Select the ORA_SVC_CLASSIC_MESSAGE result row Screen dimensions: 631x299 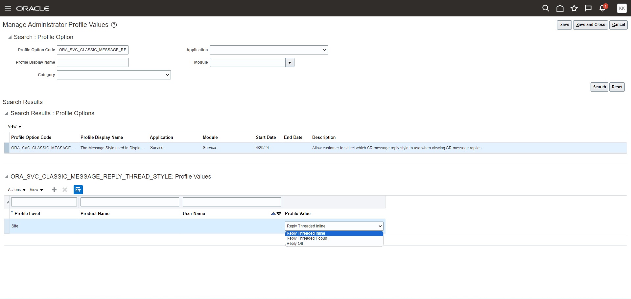315,148
